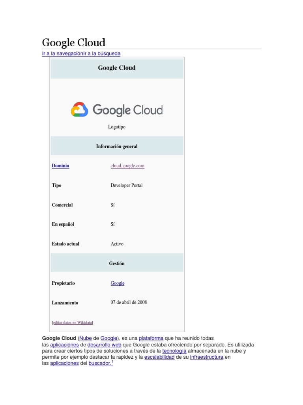Open the Nube link in the paragraph
Image resolution: width=303 pixels, height=405 pixels.
click(x=85, y=338)
